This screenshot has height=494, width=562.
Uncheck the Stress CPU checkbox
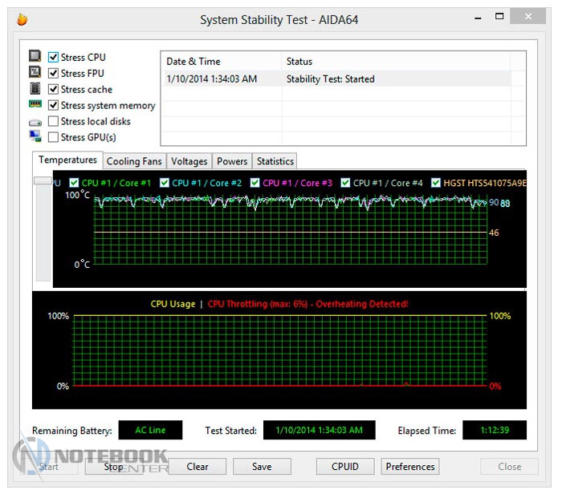point(54,58)
